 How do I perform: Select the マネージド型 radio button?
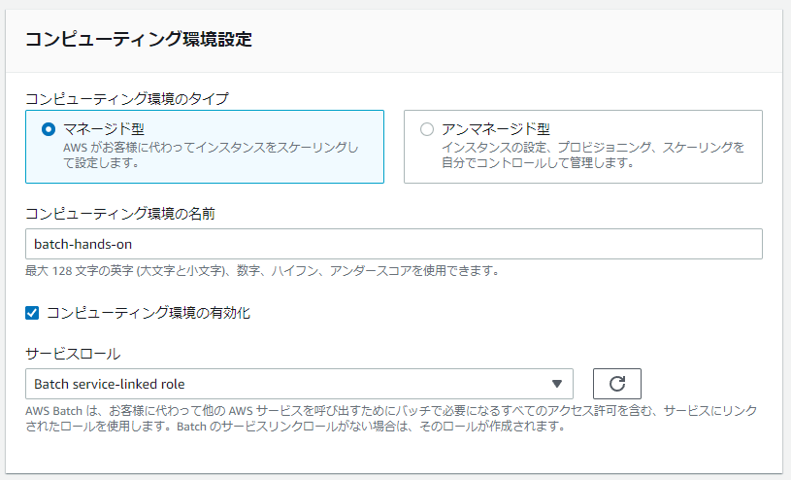coord(49,129)
